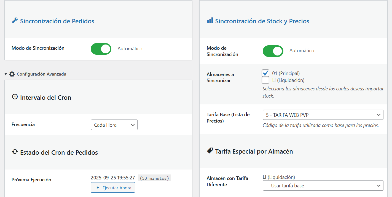Screen dimensions: 392x197
Task: Toggle order synchronization automatic mode switch
Action: pos(101,49)
